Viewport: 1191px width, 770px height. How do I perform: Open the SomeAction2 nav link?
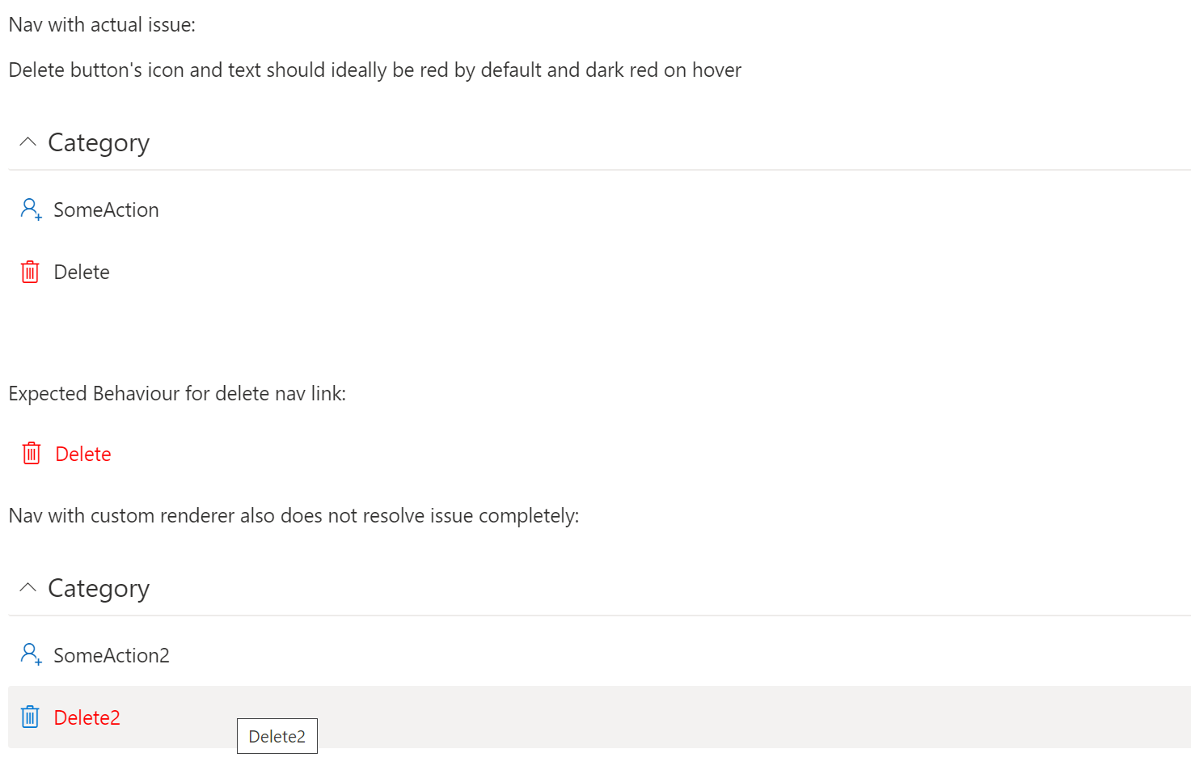coord(111,654)
